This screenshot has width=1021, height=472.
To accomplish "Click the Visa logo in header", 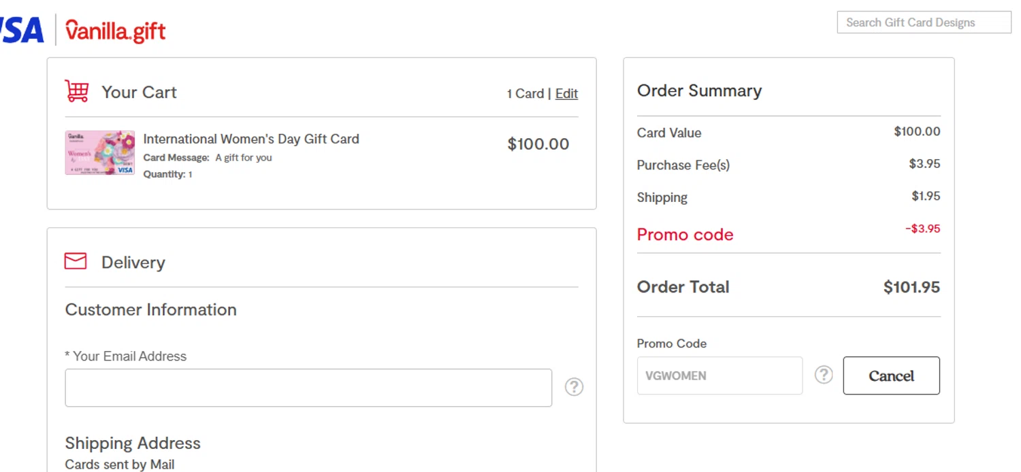I will (22, 31).
